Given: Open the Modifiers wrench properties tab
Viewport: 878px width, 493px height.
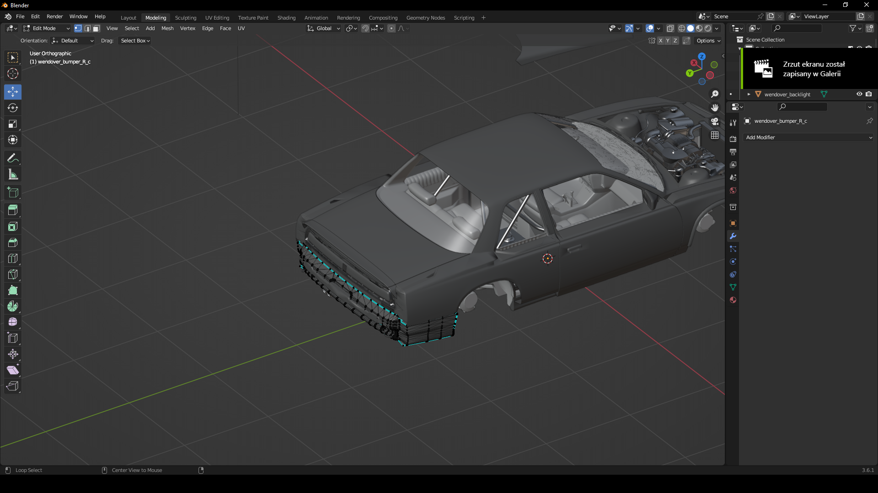Looking at the screenshot, I should coord(733,236).
